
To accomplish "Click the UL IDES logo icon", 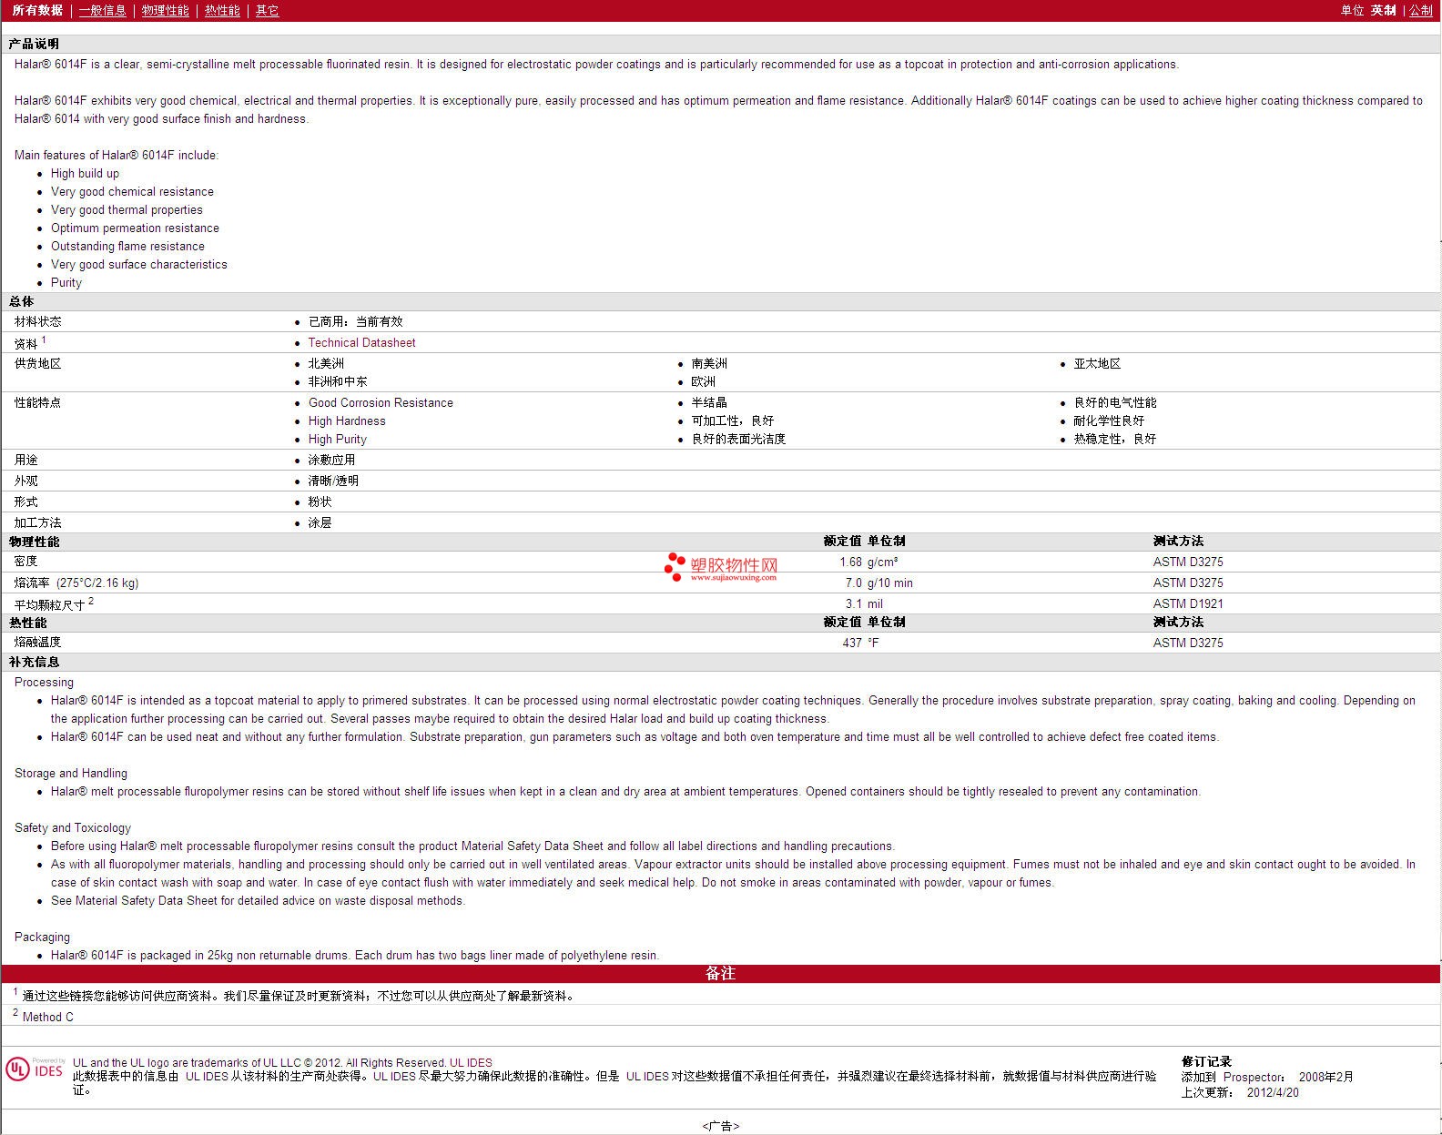I will (x=36, y=1069).
